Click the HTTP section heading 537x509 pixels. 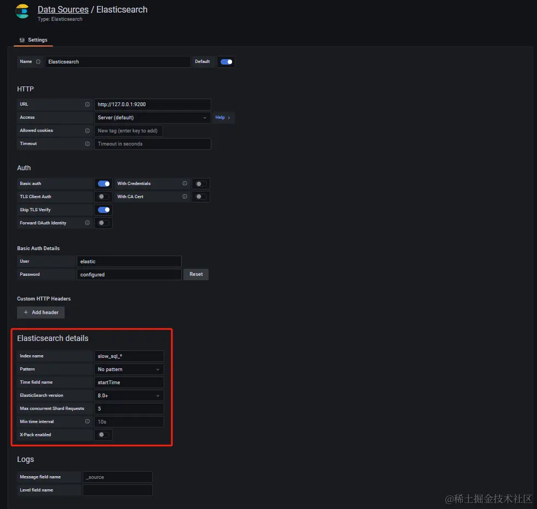coord(25,89)
